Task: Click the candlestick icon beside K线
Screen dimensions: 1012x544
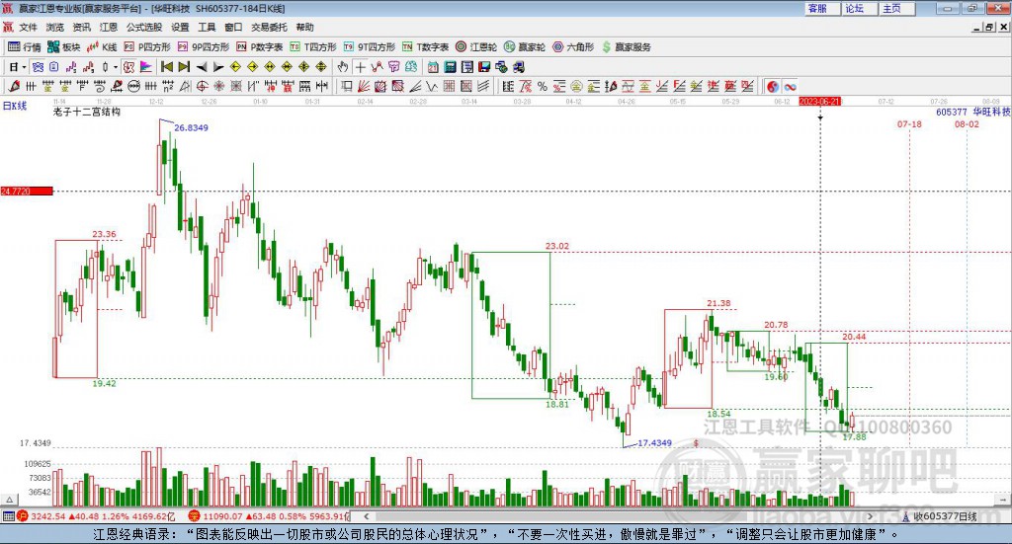Action: pos(92,47)
